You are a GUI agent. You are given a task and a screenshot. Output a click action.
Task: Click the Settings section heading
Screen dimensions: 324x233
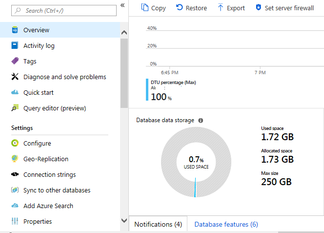click(22, 128)
